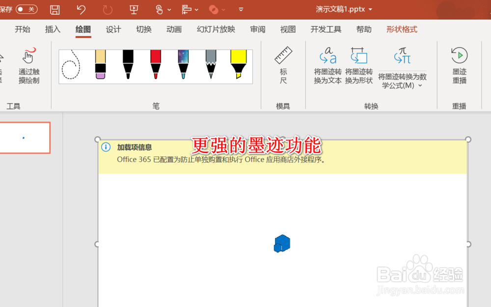Switch to 开发工具 tab

326,29
